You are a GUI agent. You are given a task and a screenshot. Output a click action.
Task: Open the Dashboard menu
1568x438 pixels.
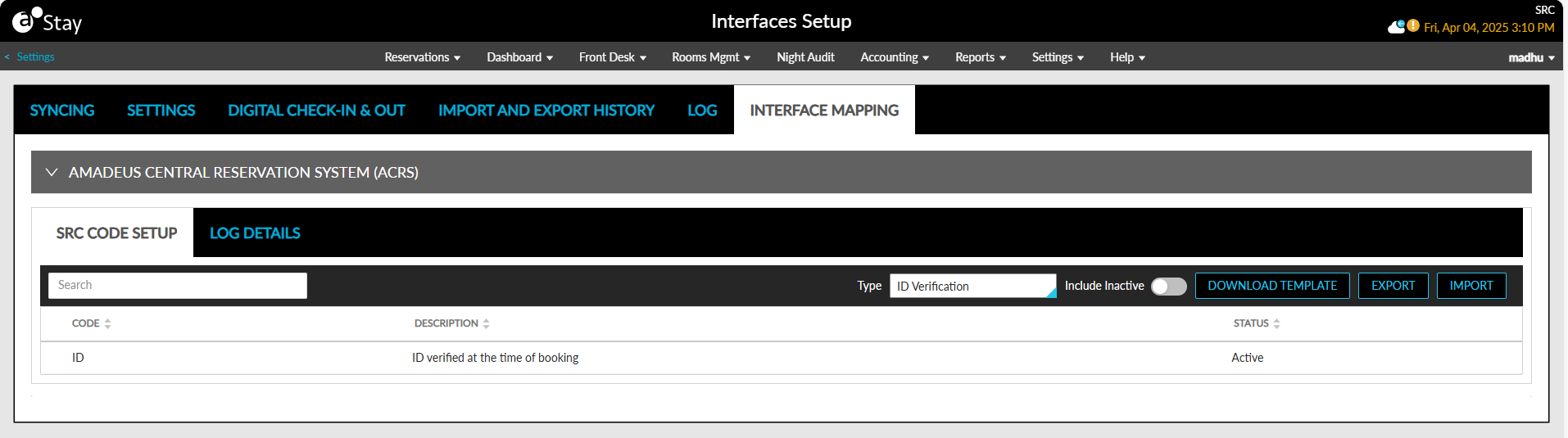[x=519, y=57]
